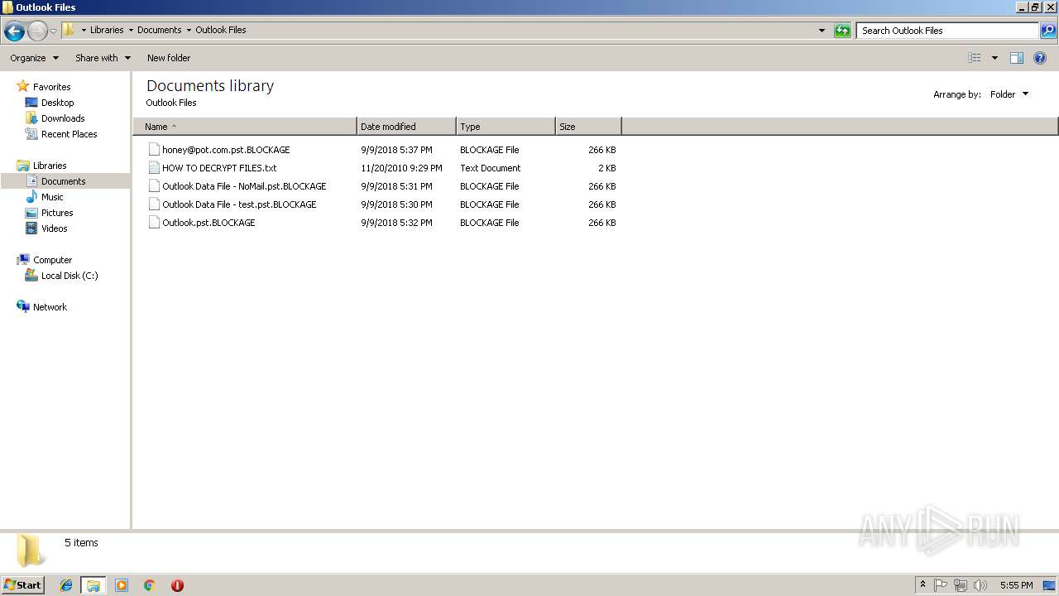This screenshot has height=596, width=1059.
Task: Click the Forward navigation arrow
Action: click(37, 31)
